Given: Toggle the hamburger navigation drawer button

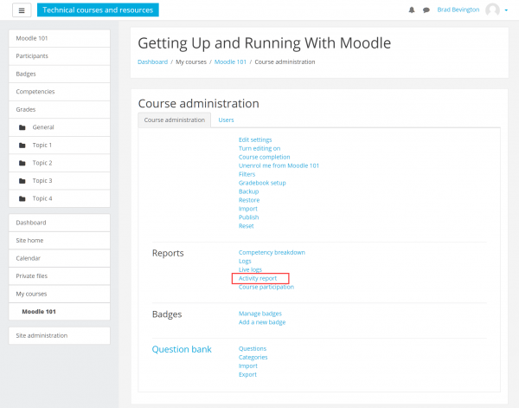Looking at the screenshot, I should tap(21, 10).
